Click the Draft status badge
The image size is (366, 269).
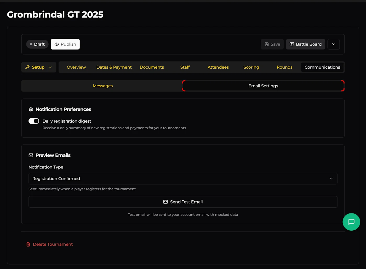(37, 44)
